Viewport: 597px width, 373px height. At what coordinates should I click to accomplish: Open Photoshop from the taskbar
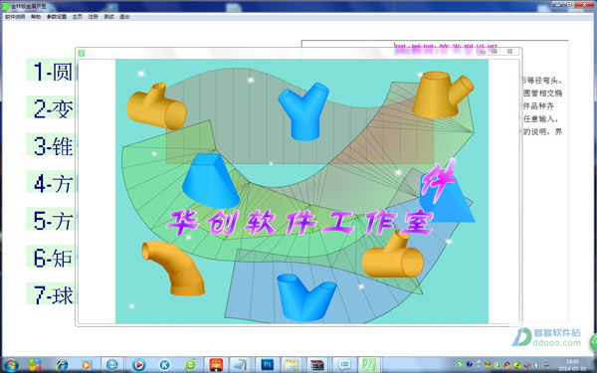267,365
